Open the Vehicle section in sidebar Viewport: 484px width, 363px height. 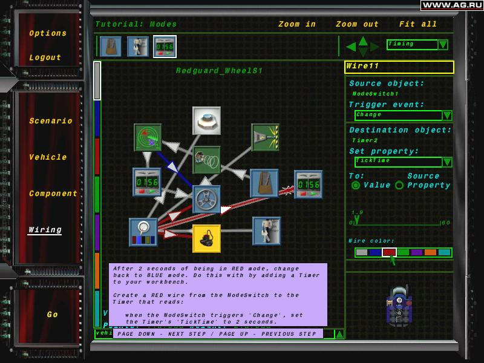[x=48, y=157]
